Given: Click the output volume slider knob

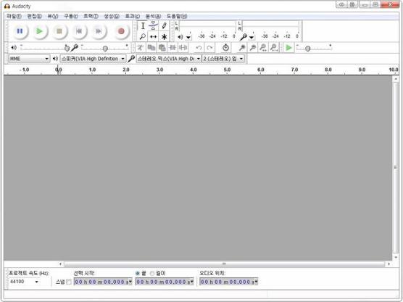Looking at the screenshot, I should (67, 48).
